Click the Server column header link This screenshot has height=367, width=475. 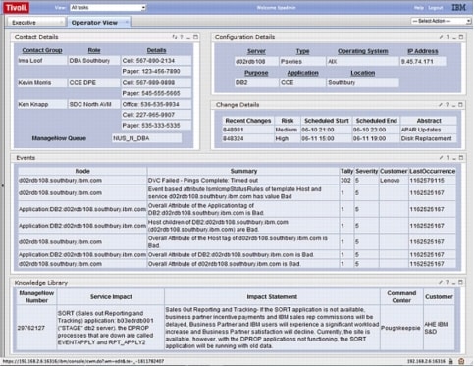(x=256, y=51)
